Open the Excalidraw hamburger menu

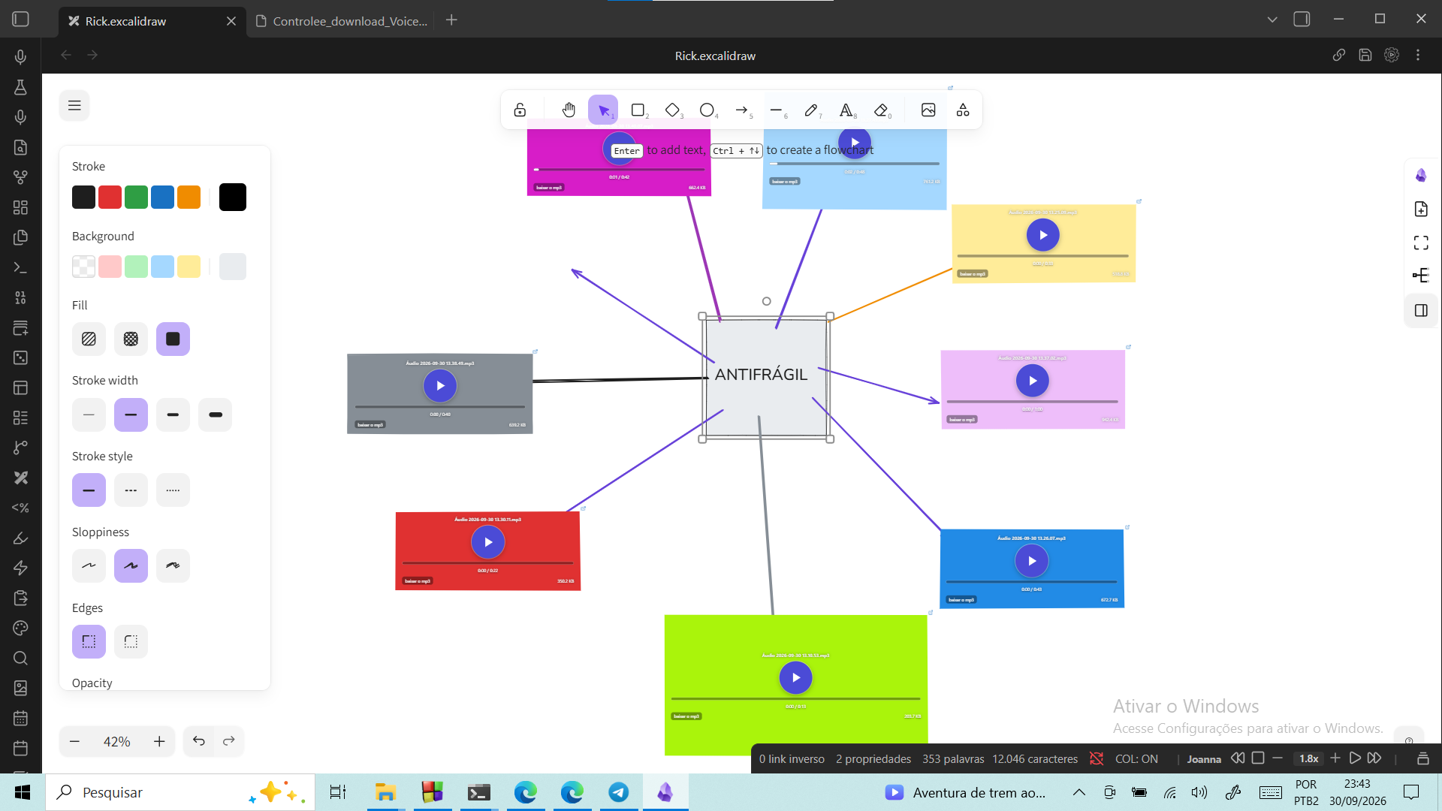coord(74,106)
